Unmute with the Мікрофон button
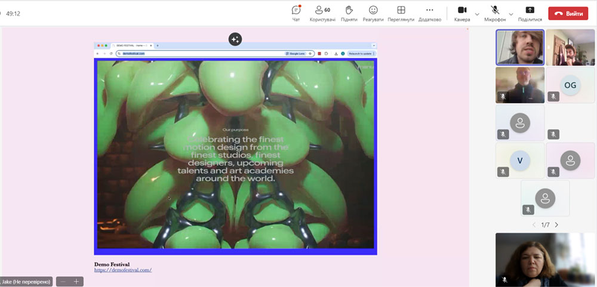This screenshot has height=287, width=597. point(495,13)
